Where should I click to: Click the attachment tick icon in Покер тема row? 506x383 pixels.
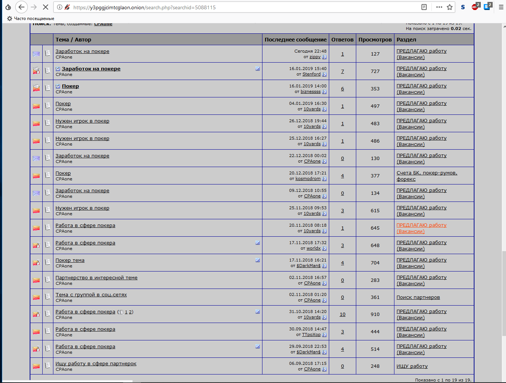(x=258, y=260)
